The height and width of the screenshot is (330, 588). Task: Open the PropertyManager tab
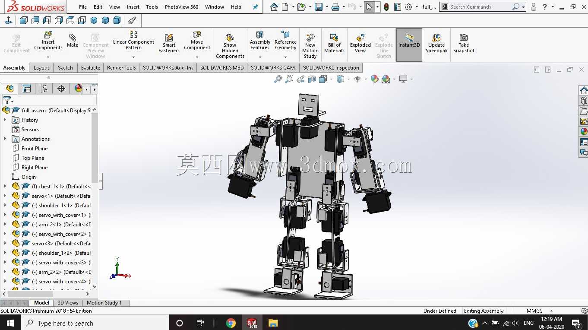click(x=27, y=89)
